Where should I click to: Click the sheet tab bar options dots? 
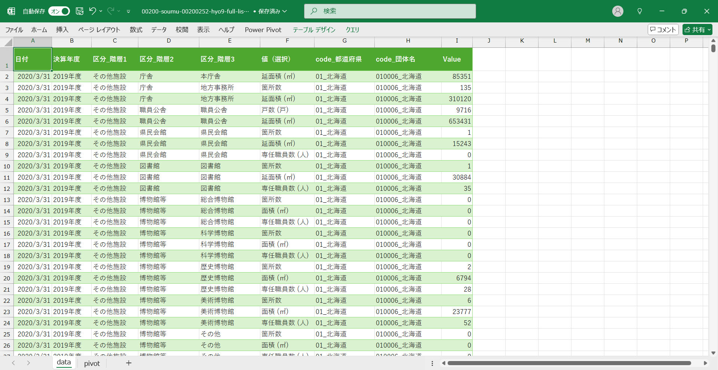coord(432,363)
